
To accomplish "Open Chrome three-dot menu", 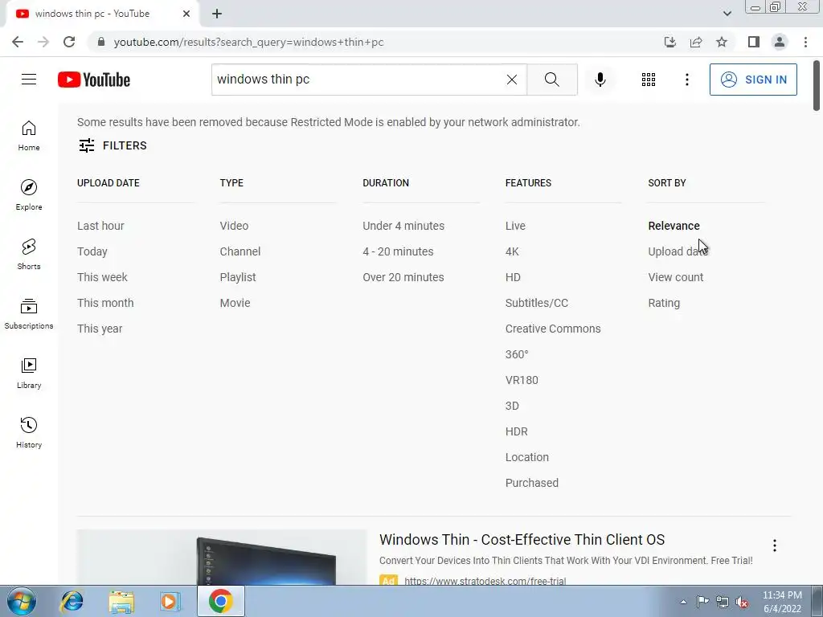I will [x=805, y=42].
